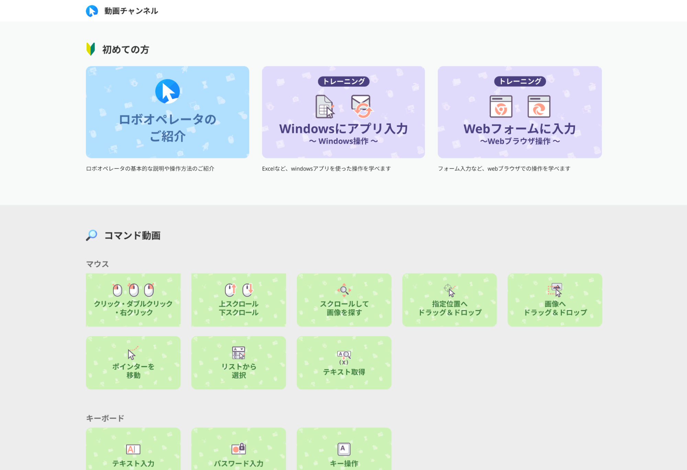Open the キー操作 command video
The height and width of the screenshot is (470, 687).
pos(344,449)
